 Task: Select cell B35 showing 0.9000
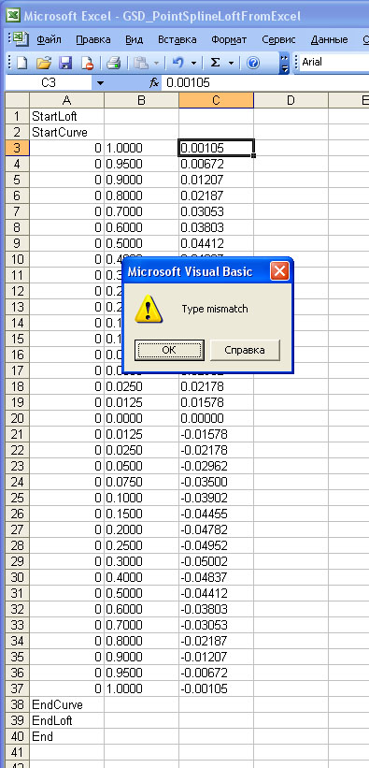[x=141, y=658]
